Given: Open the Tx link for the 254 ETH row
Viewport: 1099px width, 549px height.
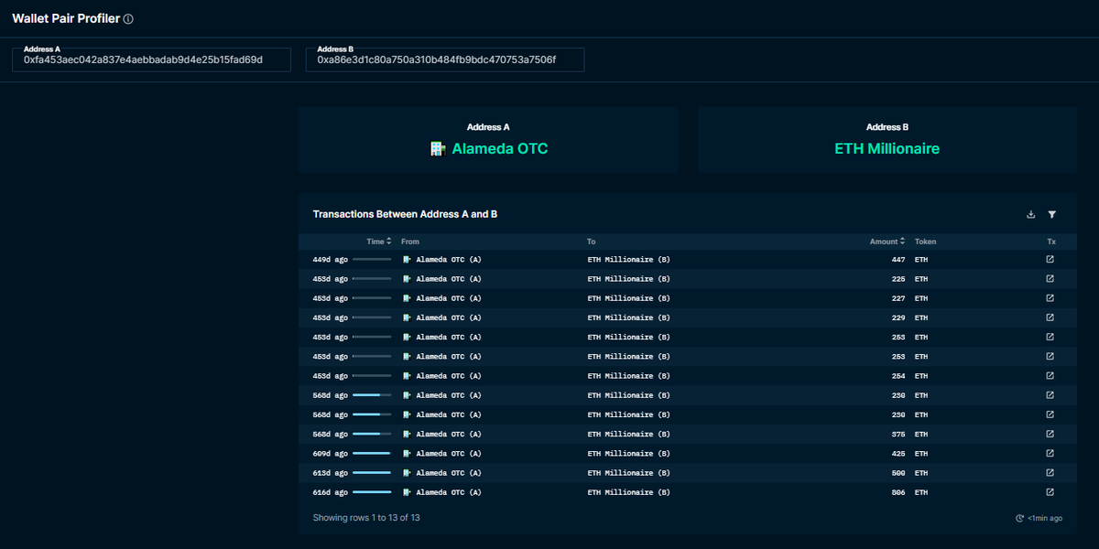Looking at the screenshot, I should click(x=1050, y=376).
